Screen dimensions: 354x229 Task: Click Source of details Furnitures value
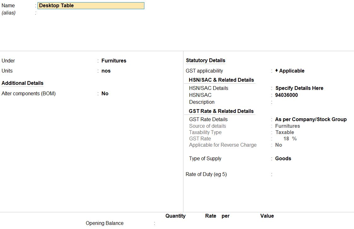287,126
